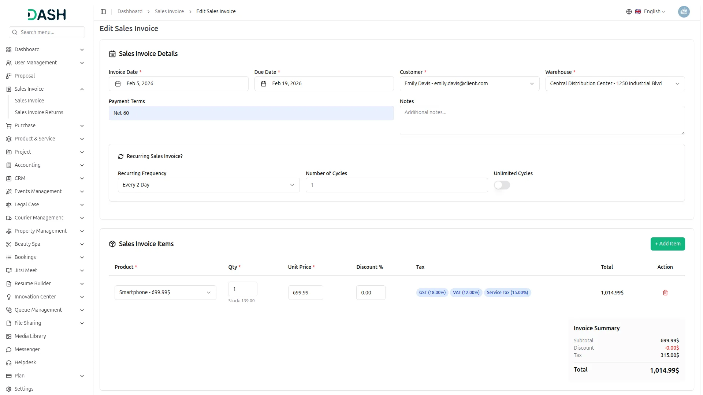Click the Unit Price field

(305, 293)
